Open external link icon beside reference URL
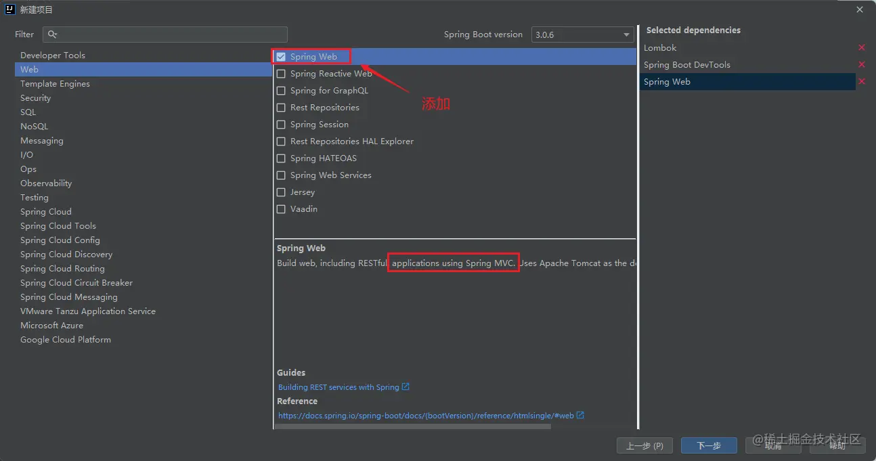 coord(580,415)
